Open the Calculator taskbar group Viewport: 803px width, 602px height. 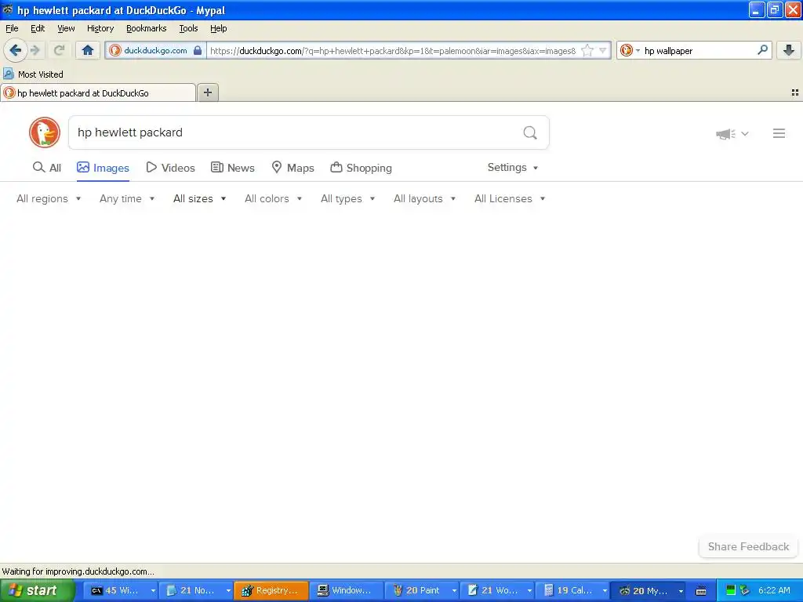[573, 590]
